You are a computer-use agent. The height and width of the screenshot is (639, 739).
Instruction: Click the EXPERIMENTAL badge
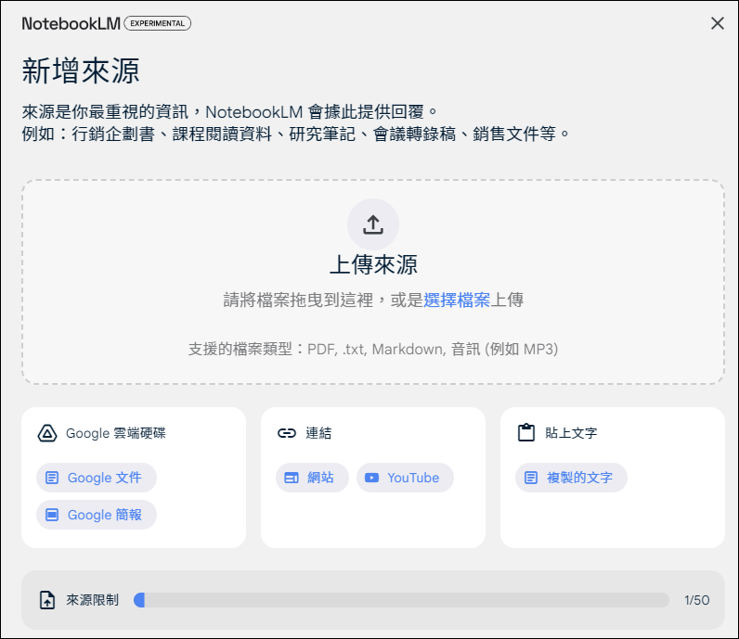point(158,23)
